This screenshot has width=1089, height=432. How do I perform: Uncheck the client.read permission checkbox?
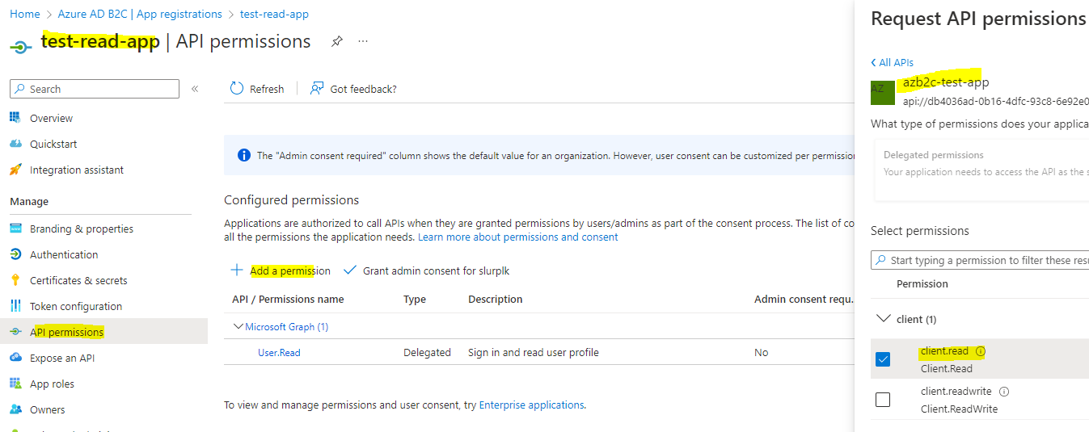coord(883,359)
